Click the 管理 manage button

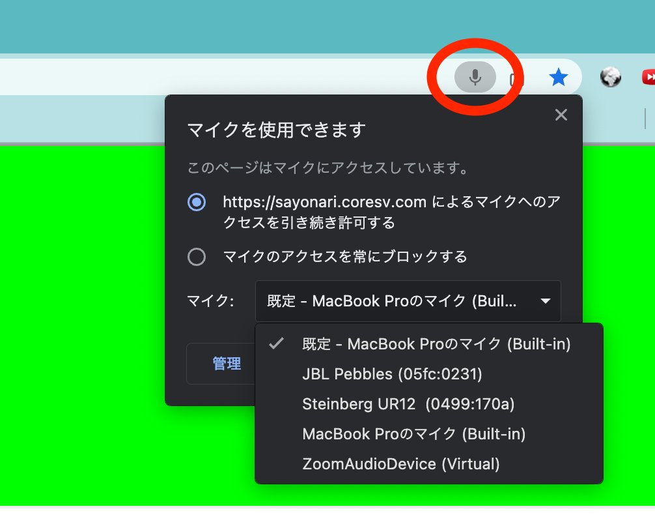coord(227,363)
